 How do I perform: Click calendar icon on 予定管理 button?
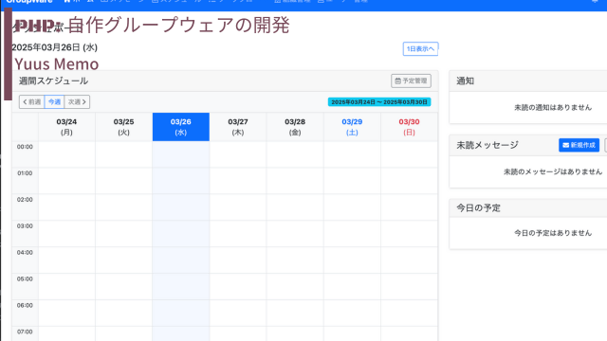(x=397, y=81)
